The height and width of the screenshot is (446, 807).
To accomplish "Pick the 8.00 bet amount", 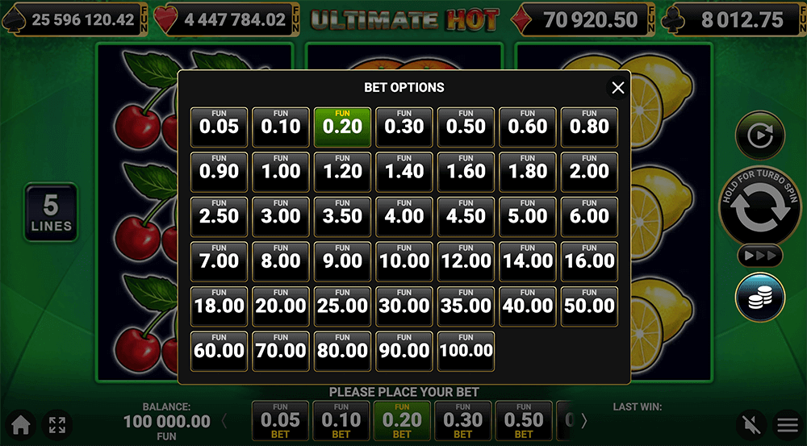I will point(281,262).
